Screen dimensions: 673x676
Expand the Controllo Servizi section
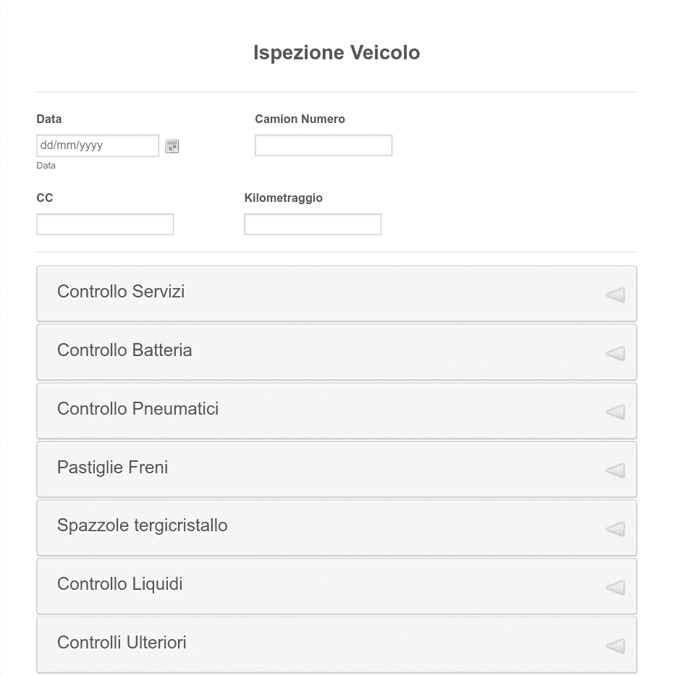(336, 294)
